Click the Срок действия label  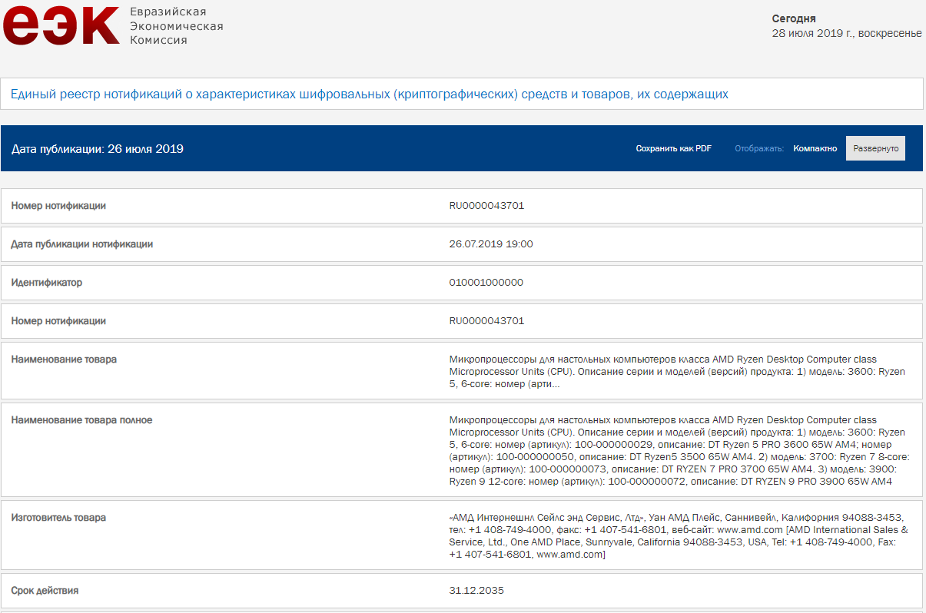45,591
